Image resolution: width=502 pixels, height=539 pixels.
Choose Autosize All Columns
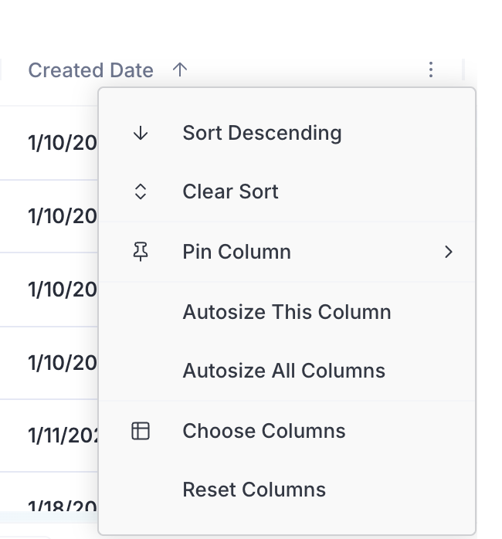pos(283,371)
